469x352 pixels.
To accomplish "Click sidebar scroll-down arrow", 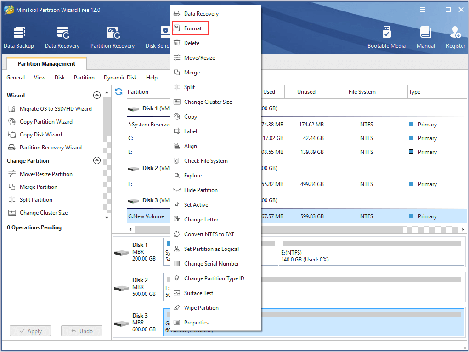I will [107, 218].
